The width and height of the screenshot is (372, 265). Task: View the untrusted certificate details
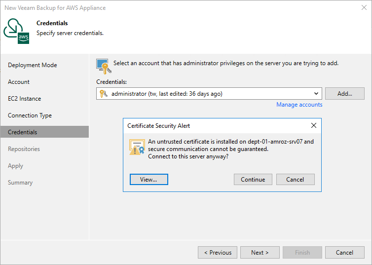pyautogui.click(x=149, y=179)
